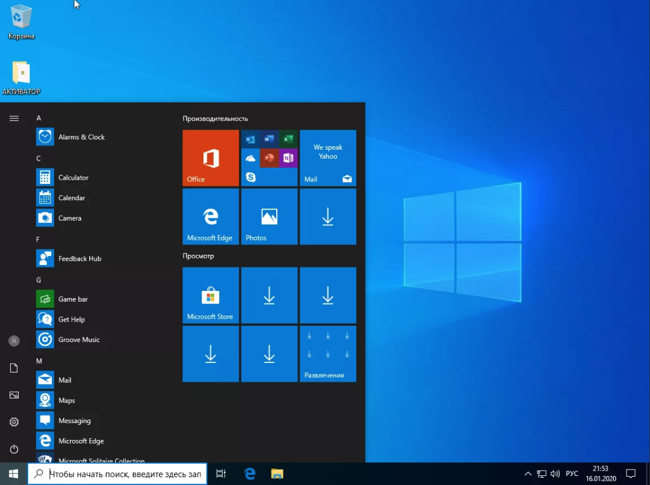Screen dimensions: 650x485
Task: Expand the Start menu hamburger navigation
Action: click(14, 119)
